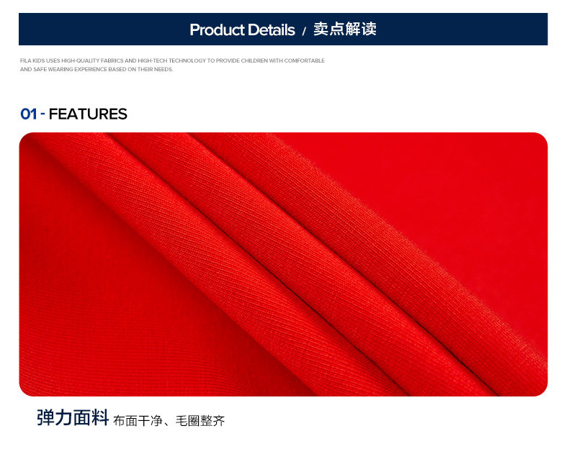
Task: Click the "AND SAFE WEARING EXPERIENCE" text line
Action: (x=97, y=69)
